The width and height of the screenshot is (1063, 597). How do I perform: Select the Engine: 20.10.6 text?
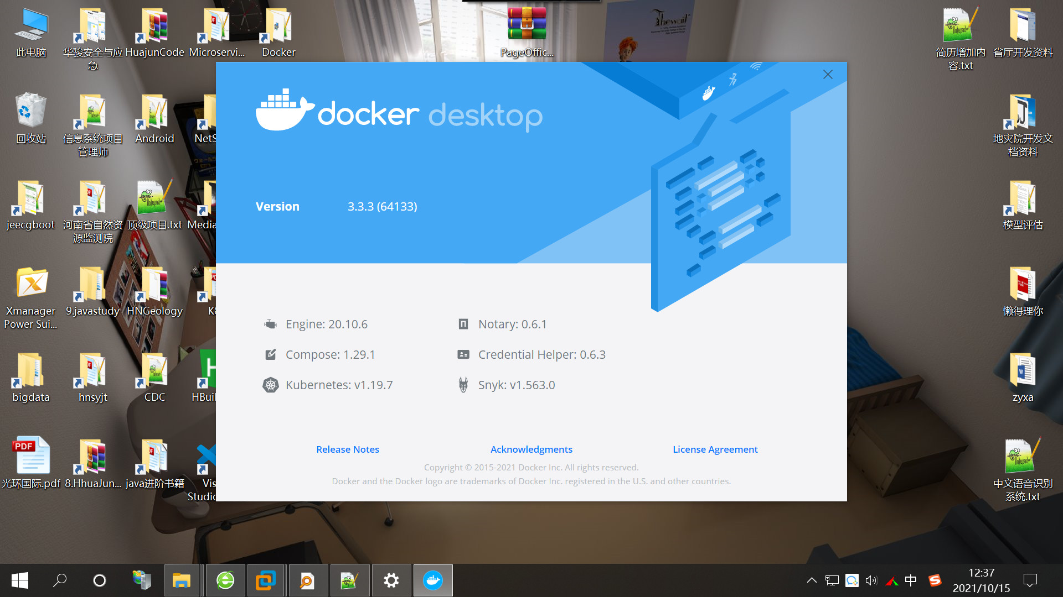(x=327, y=324)
